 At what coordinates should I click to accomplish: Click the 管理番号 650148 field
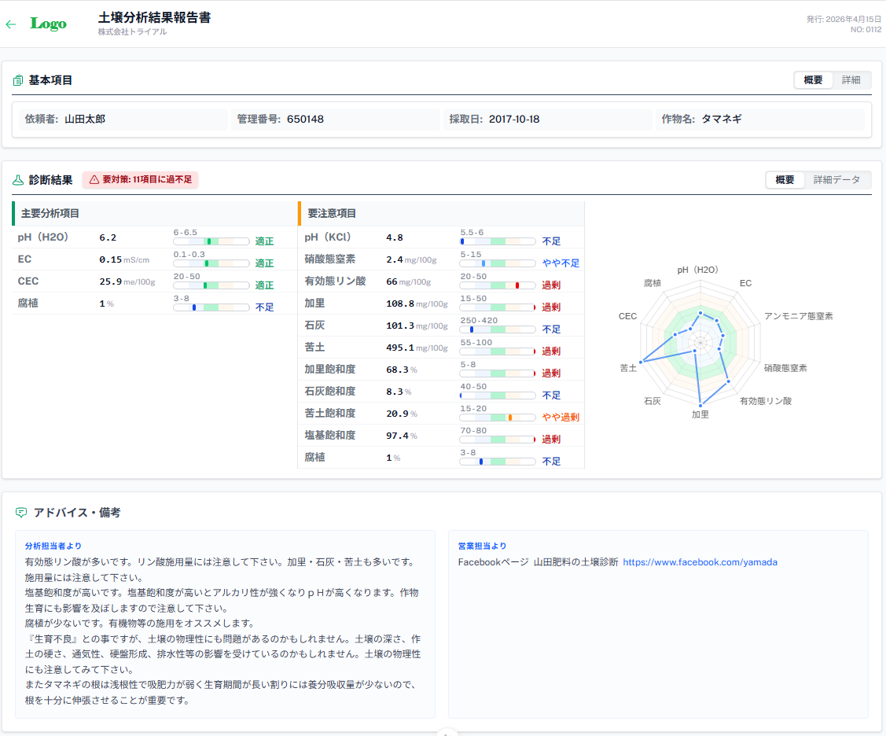(x=336, y=120)
